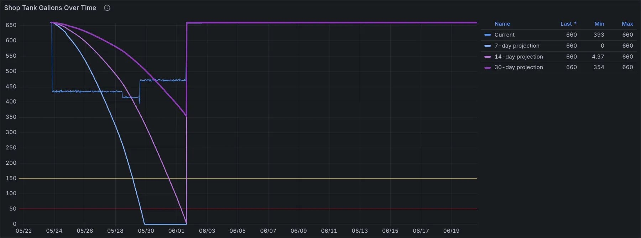Sort legend by Min column
641x238 pixels.
pos(599,24)
